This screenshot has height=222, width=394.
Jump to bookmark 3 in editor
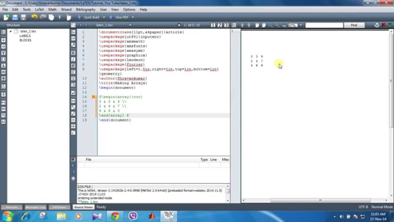click(227, 25)
